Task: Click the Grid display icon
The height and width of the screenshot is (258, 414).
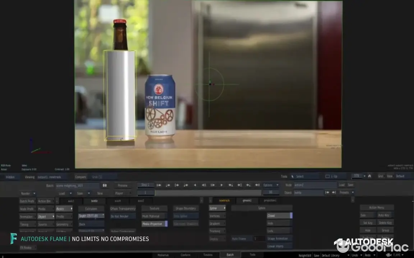Action: pyautogui.click(x=380, y=176)
